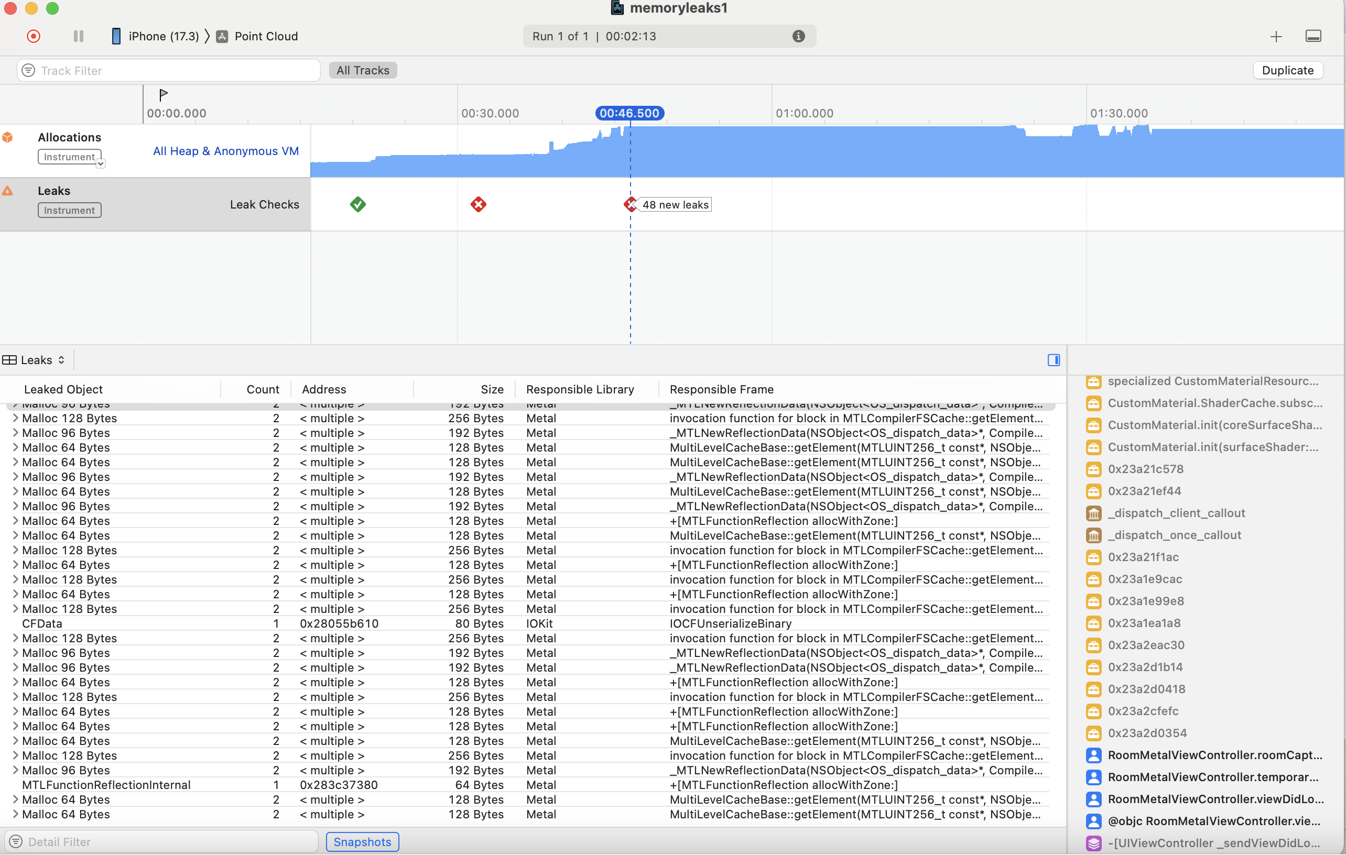Click the Duplicate button

tap(1287, 70)
